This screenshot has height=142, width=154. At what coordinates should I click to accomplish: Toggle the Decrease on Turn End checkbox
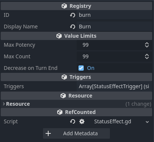pyautogui.click(x=81, y=68)
